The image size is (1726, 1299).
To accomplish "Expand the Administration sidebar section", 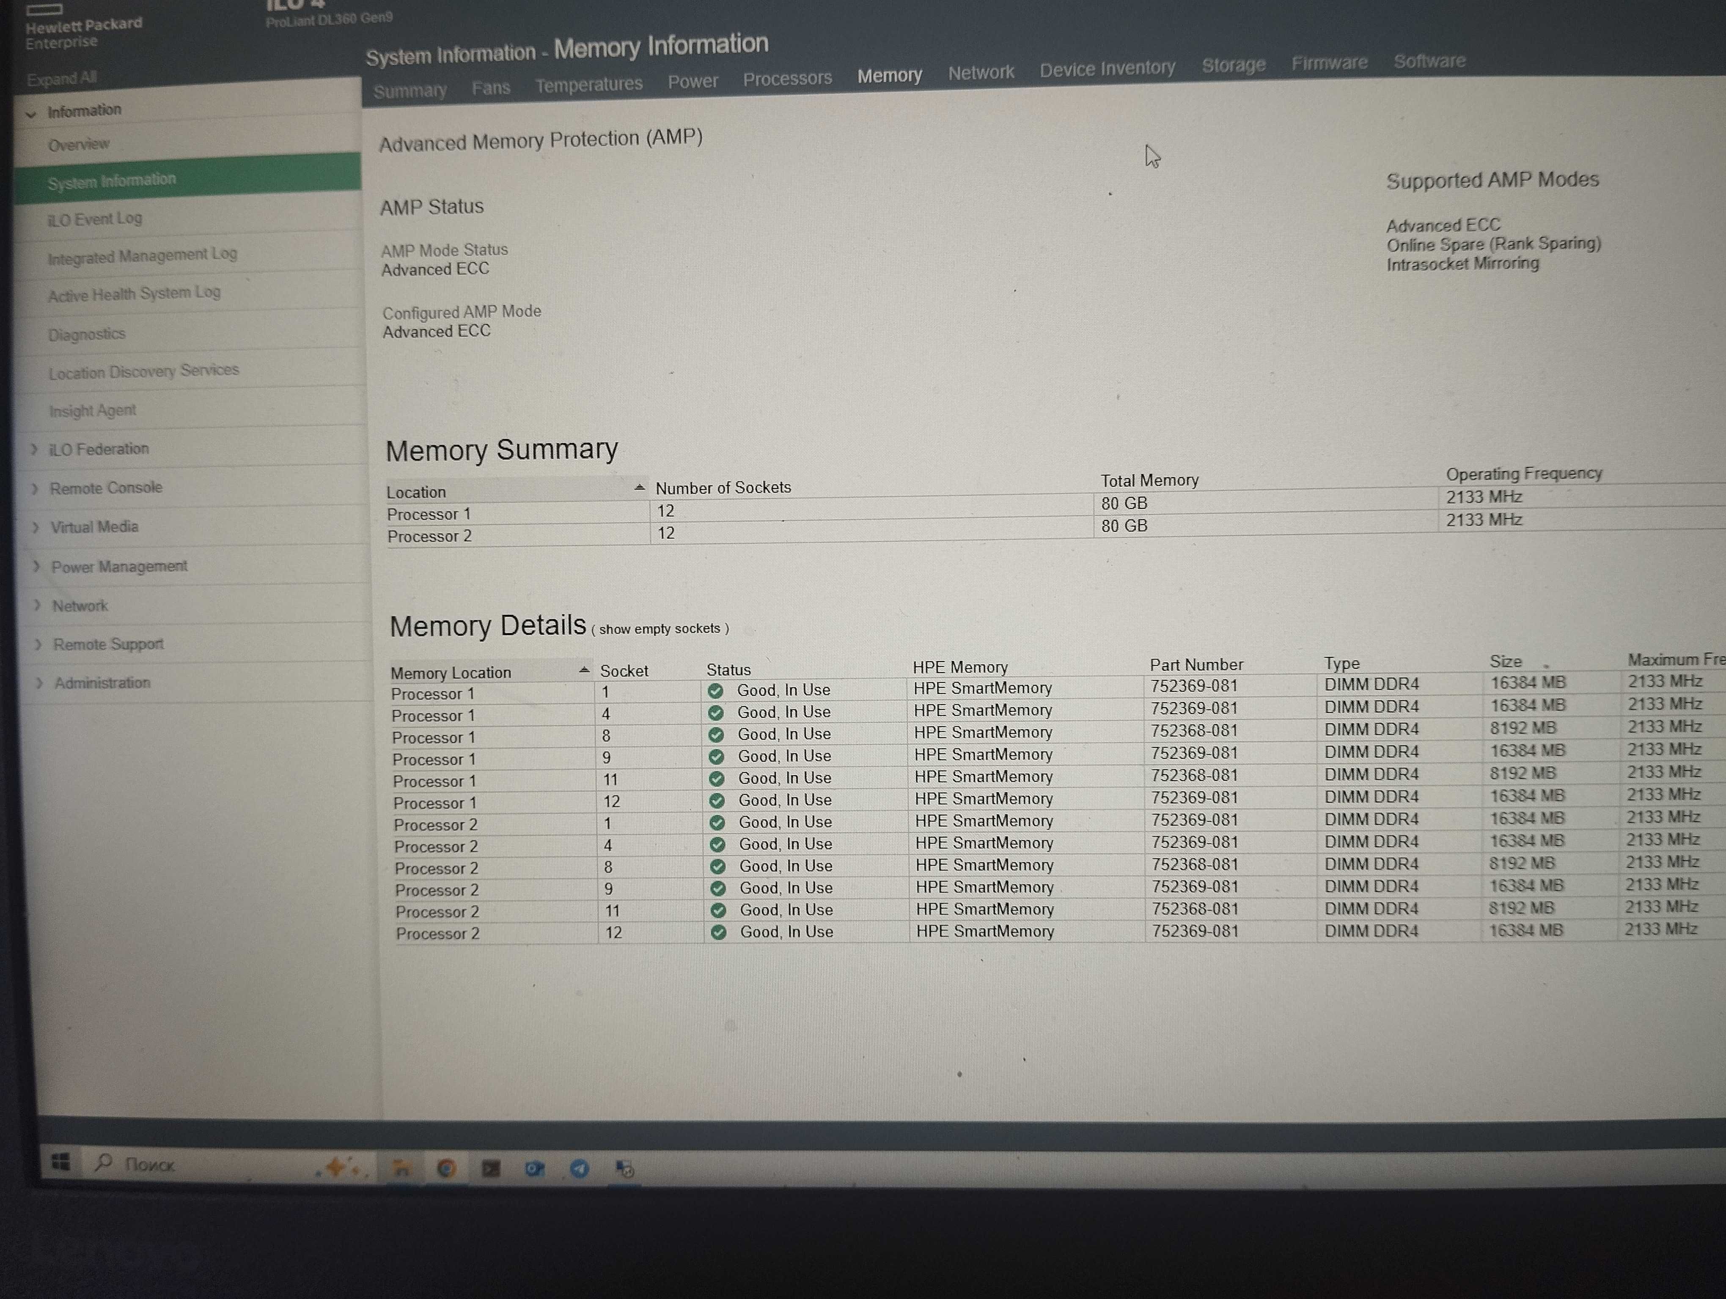I will click(38, 683).
